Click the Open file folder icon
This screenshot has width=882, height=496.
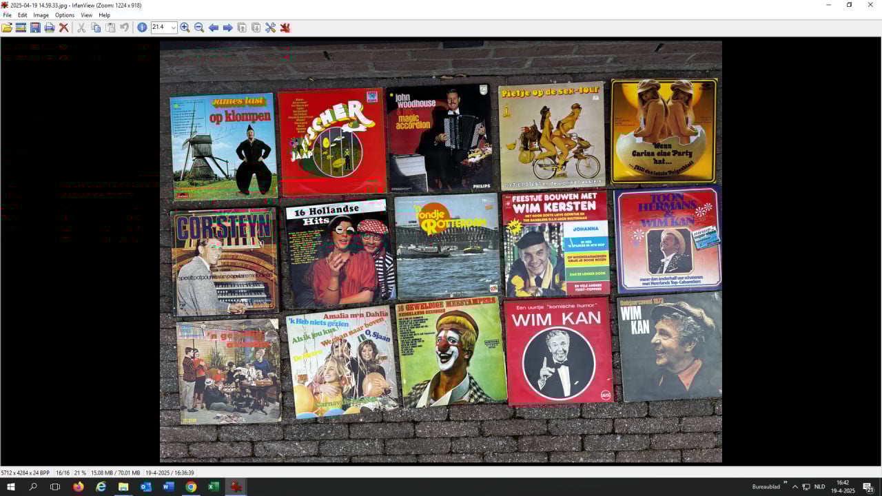(7, 28)
